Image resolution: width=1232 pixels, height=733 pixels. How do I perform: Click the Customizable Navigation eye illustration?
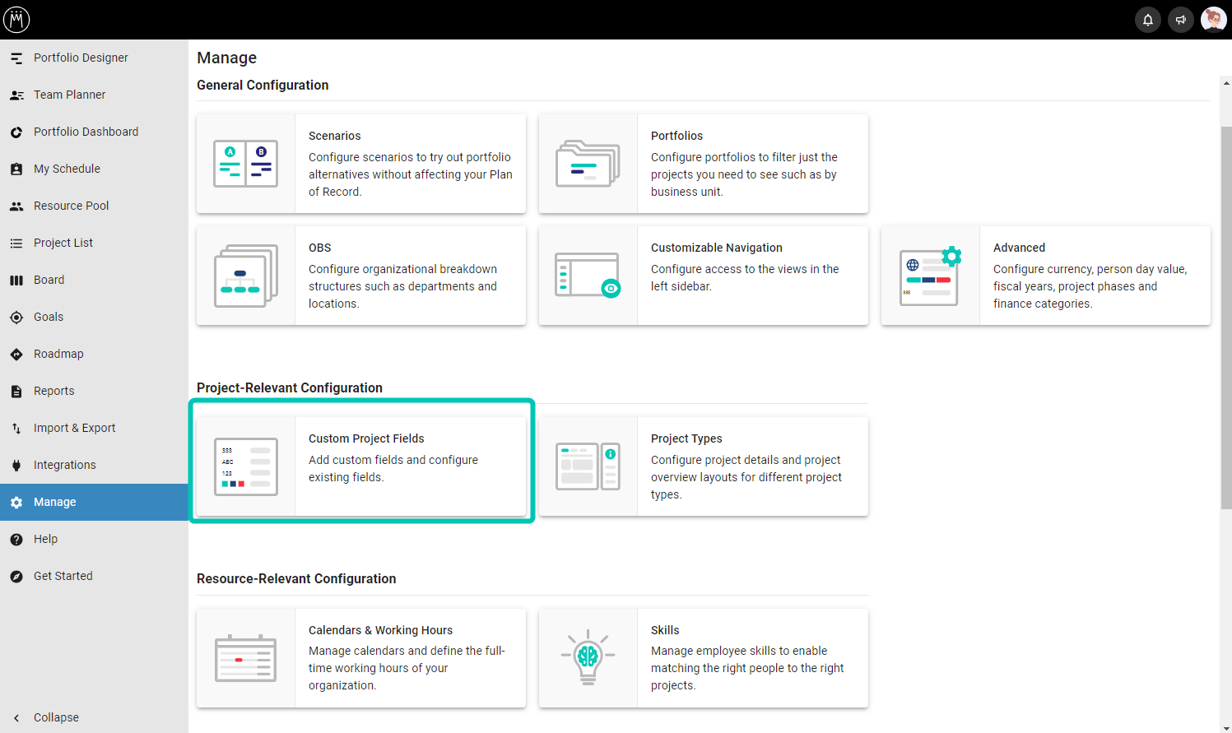click(x=588, y=276)
